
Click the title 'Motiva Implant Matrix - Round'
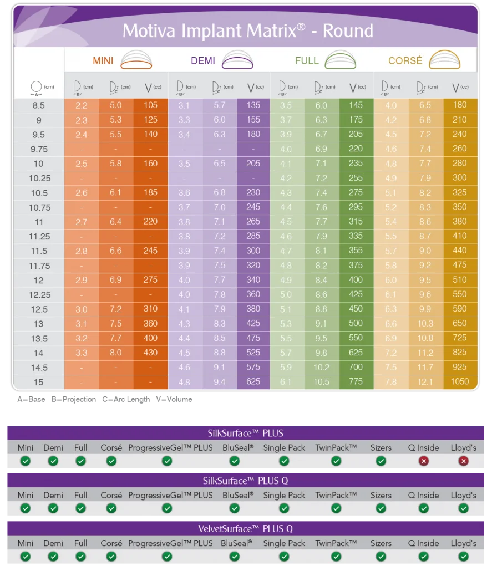pos(248,30)
